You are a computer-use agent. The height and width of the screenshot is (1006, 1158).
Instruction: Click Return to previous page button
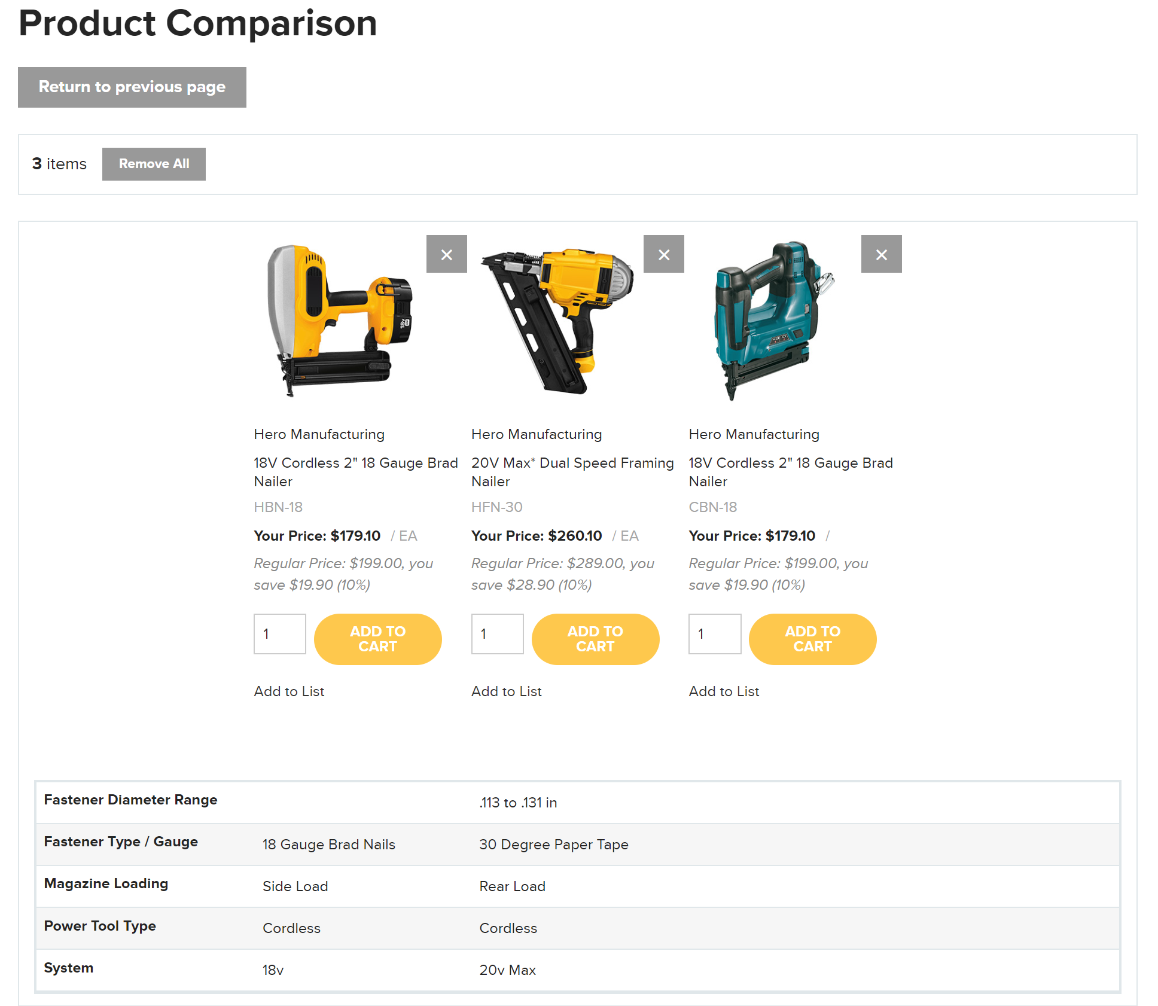(x=132, y=87)
